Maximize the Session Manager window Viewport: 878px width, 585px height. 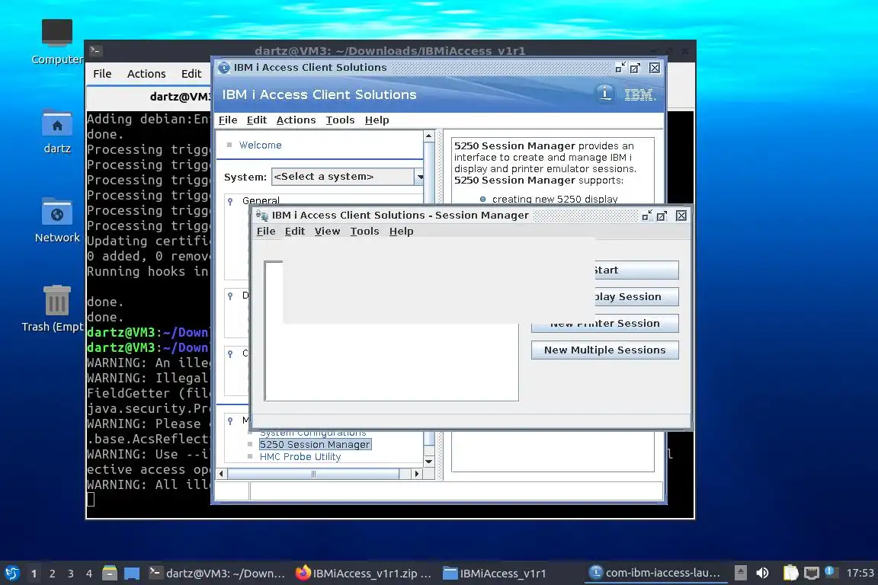click(662, 216)
